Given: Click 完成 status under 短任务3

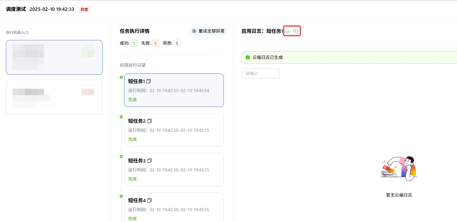Looking at the screenshot, I should (132, 179).
